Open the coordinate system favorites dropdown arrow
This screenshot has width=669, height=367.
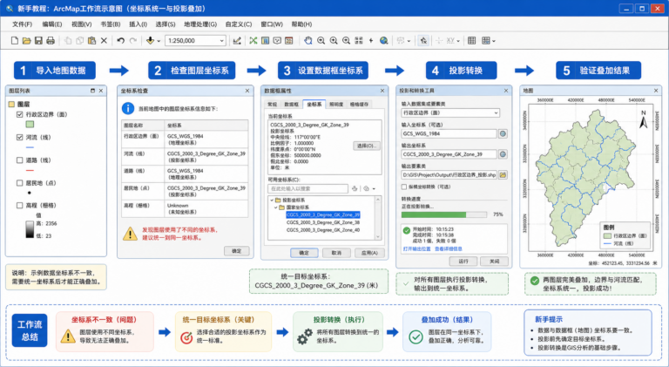(x=375, y=188)
